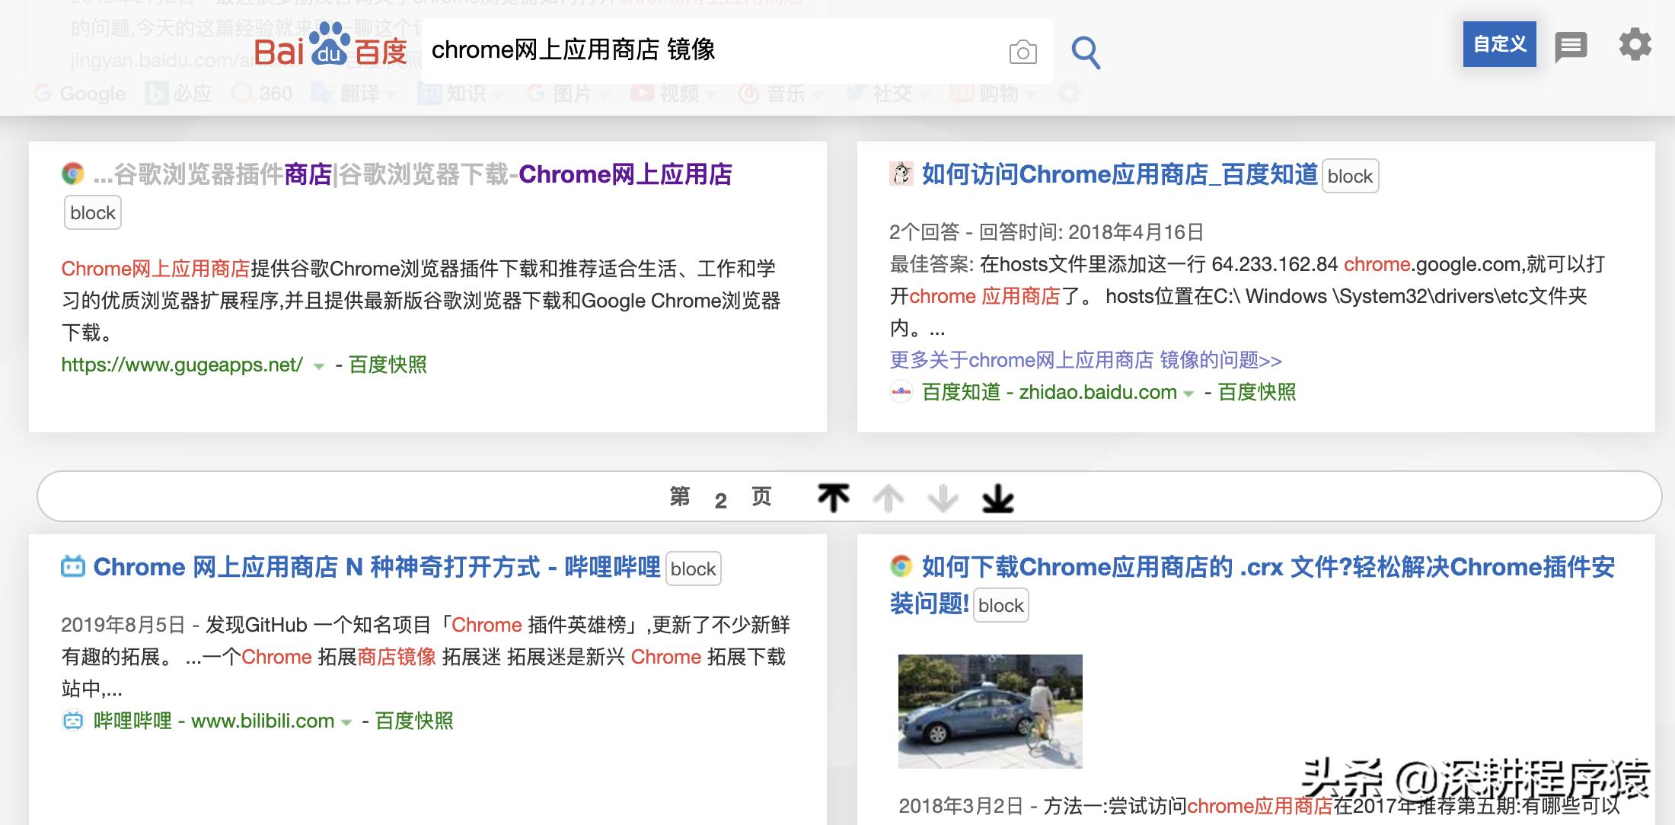The image size is (1675, 825).
Task: Jump to page top via the black up arrow
Action: tap(832, 496)
